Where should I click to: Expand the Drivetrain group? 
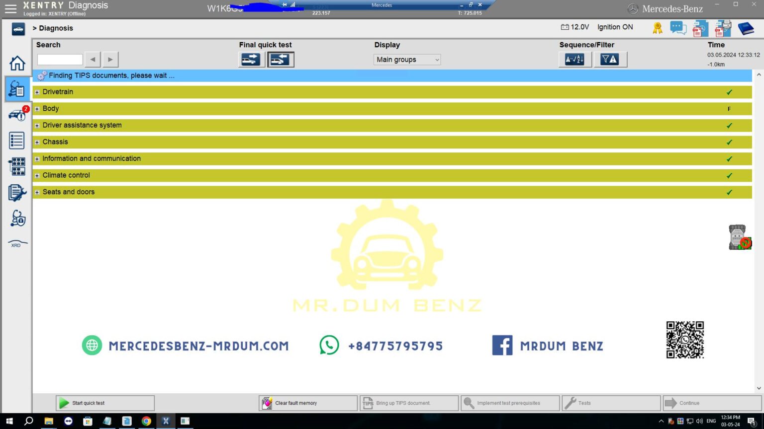coord(37,92)
